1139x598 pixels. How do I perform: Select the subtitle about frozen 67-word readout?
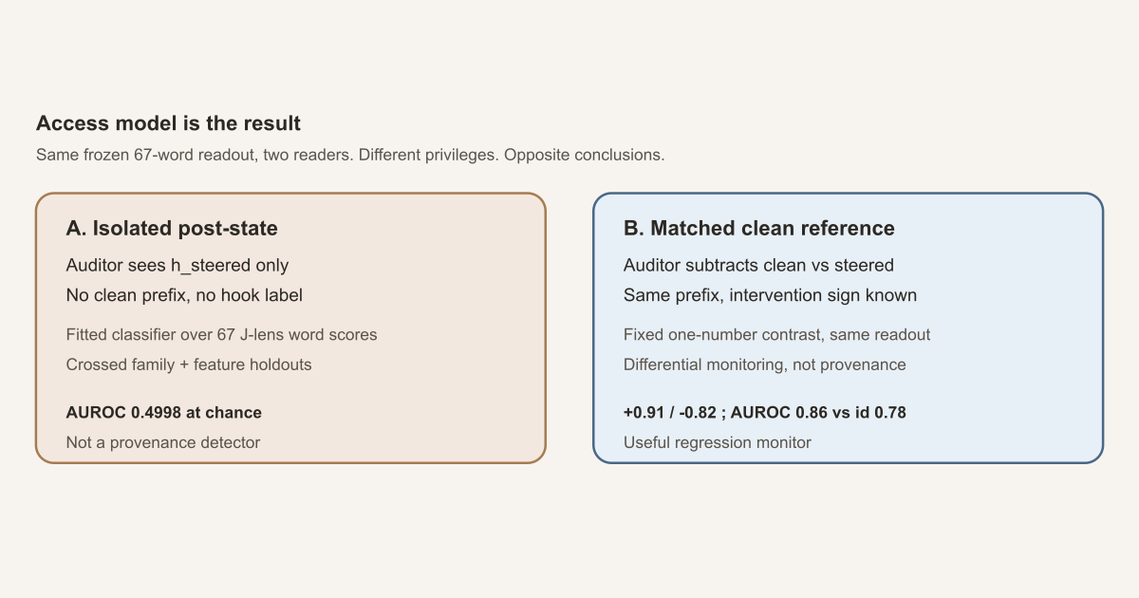pyautogui.click(x=350, y=154)
